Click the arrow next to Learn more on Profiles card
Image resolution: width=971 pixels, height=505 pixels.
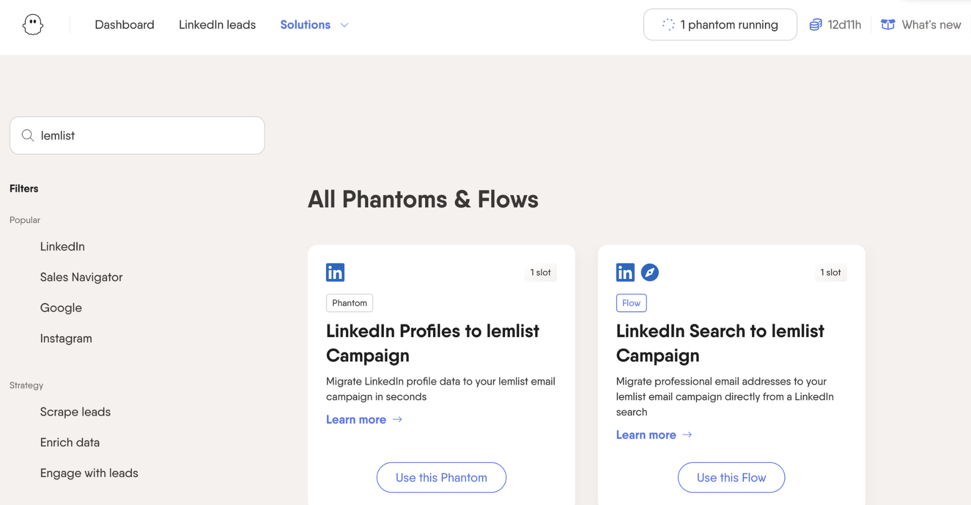click(x=397, y=419)
